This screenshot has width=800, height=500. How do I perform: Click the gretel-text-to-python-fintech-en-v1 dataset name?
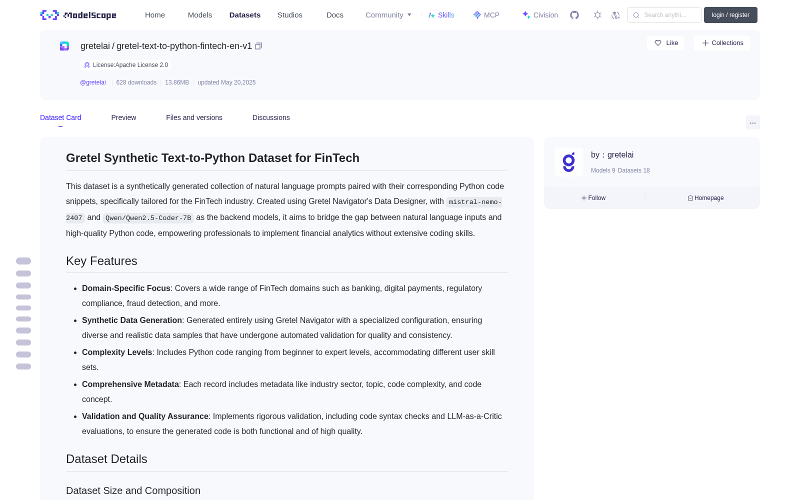[184, 46]
